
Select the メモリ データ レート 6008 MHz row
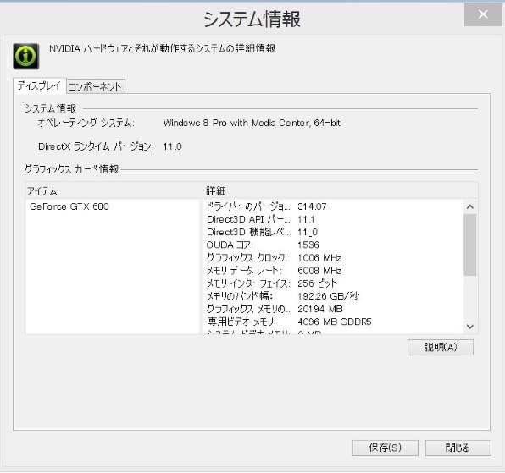[x=333, y=271]
